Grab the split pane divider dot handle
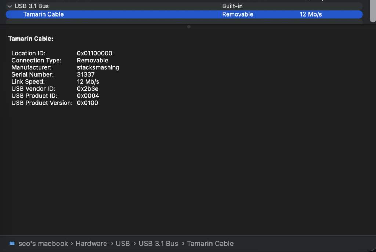Screen dimensions: 376x252 [x=189, y=26]
